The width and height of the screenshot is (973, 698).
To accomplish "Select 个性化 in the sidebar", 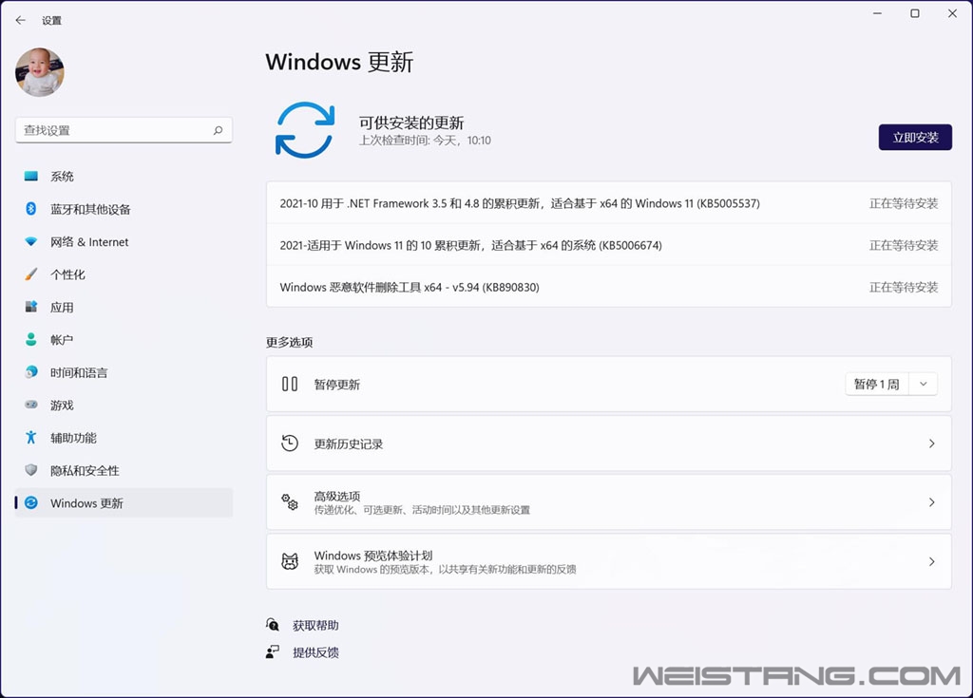I will tap(124, 274).
